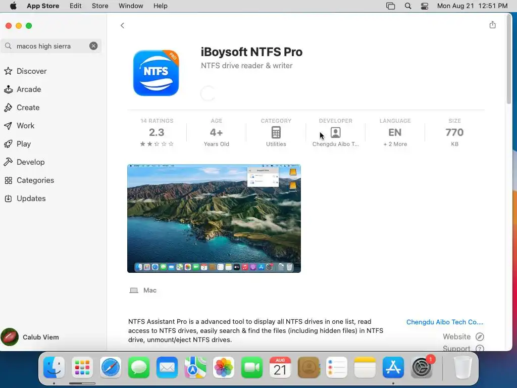Click the NTFS drive reader & writer subtitle
The image size is (517, 388).
(246, 65)
